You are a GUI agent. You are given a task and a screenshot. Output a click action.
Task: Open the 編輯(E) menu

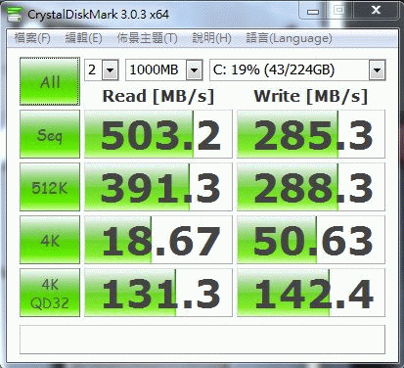tap(83, 38)
